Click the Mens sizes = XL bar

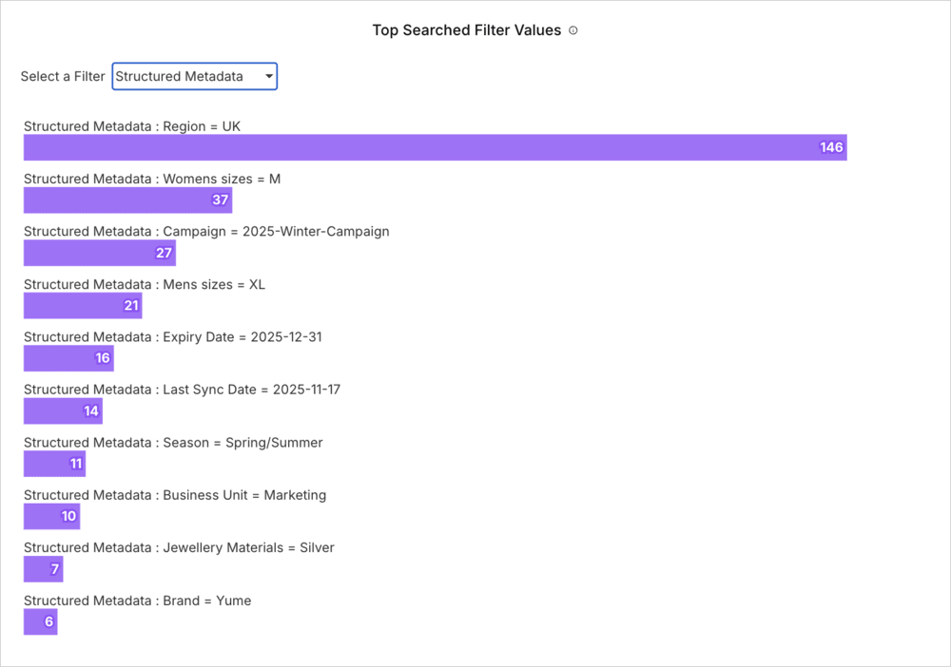point(81,305)
